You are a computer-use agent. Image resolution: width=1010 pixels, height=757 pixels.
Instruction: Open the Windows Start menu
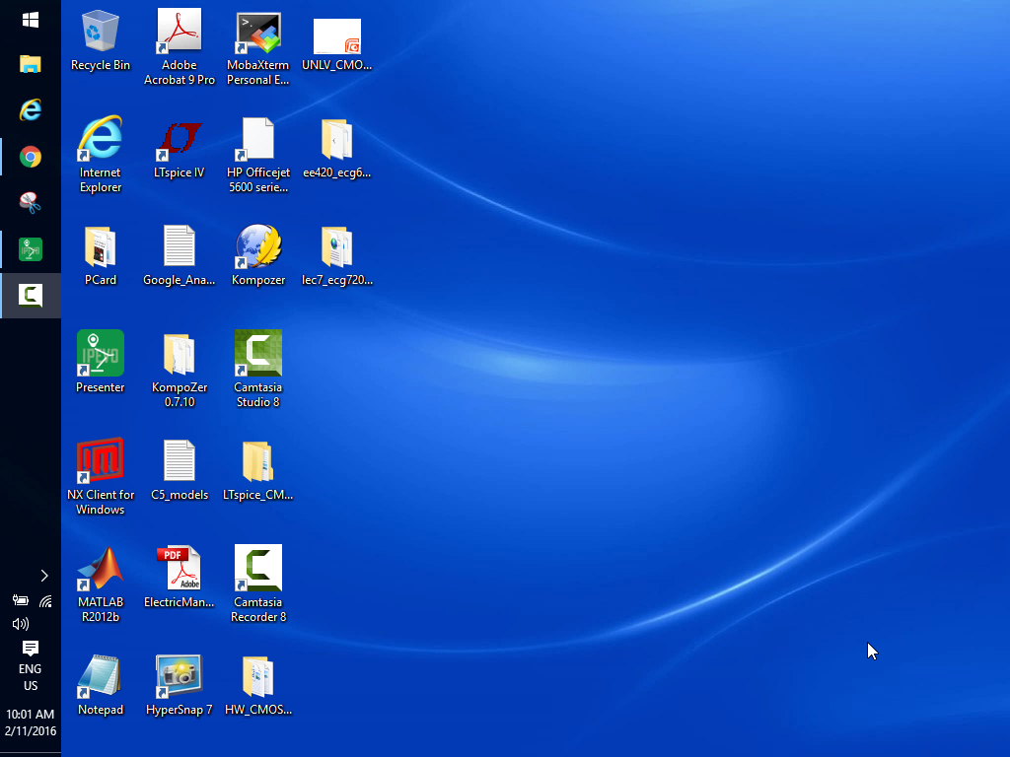(x=31, y=21)
